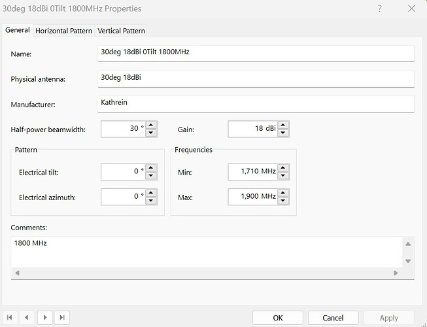Increase half-power beamwidth with up arrow

[151, 126]
